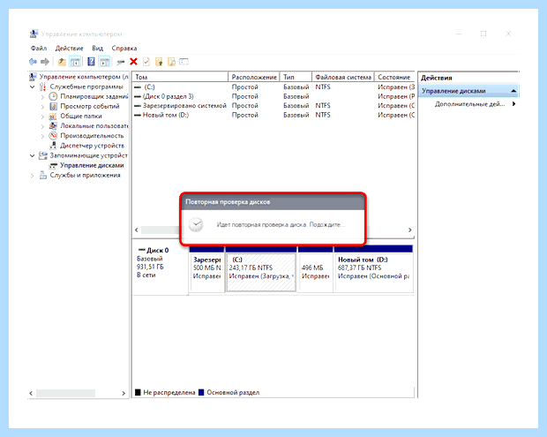
Task: Select Зарезервировано системой volume row
Action: click(x=273, y=105)
